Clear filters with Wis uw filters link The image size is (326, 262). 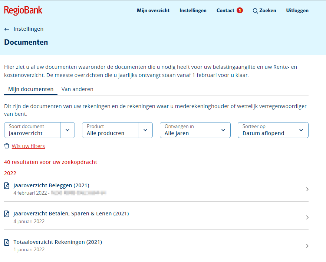coord(28,146)
